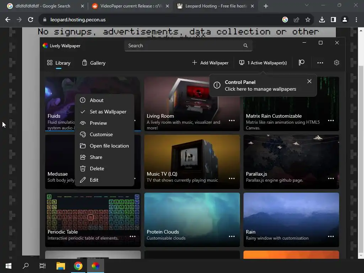This screenshot has width=364, height=273.
Task: Close the Leopard Hosting browser tab
Action: 252,6
